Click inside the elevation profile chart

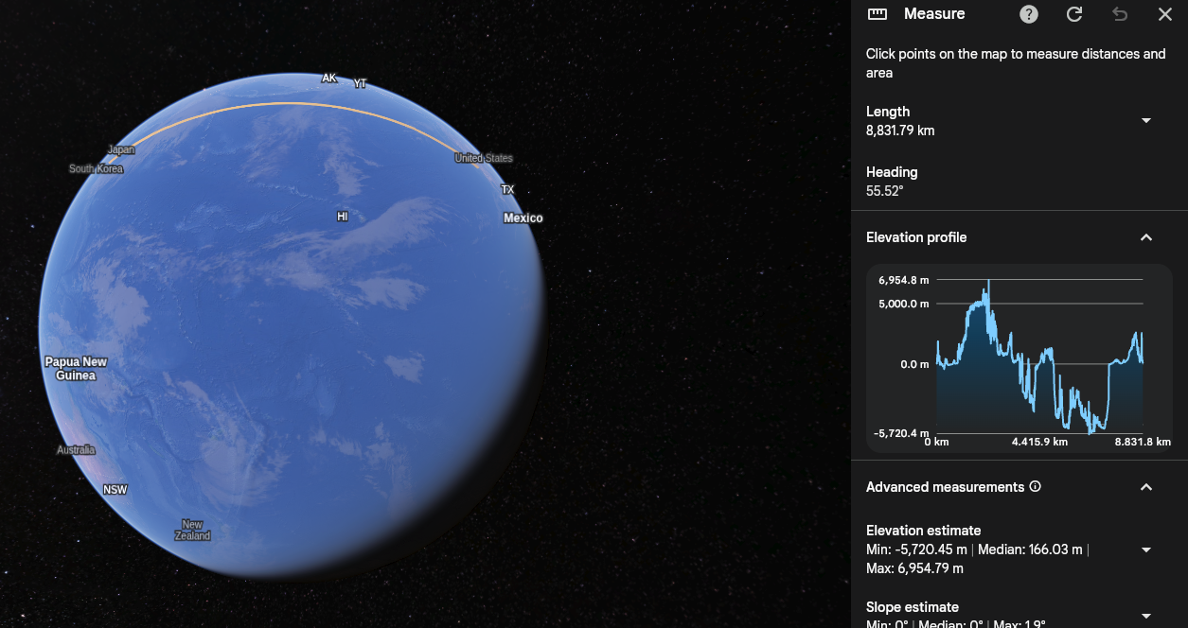pyautogui.click(x=1039, y=358)
